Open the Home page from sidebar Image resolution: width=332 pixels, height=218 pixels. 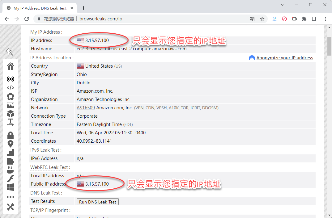11,66
